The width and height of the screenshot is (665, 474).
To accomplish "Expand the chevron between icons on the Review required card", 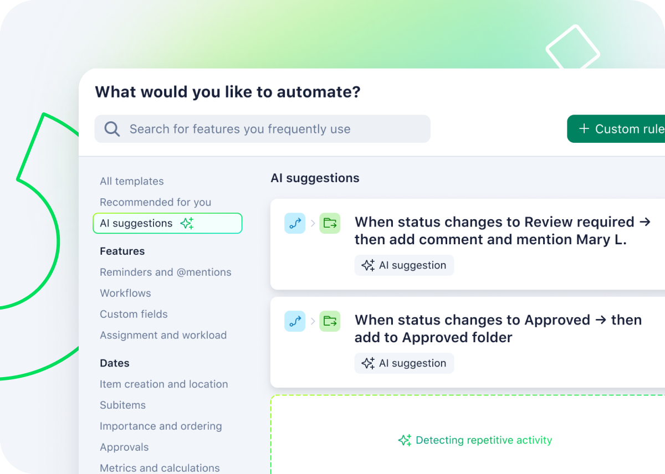I will pyautogui.click(x=313, y=223).
